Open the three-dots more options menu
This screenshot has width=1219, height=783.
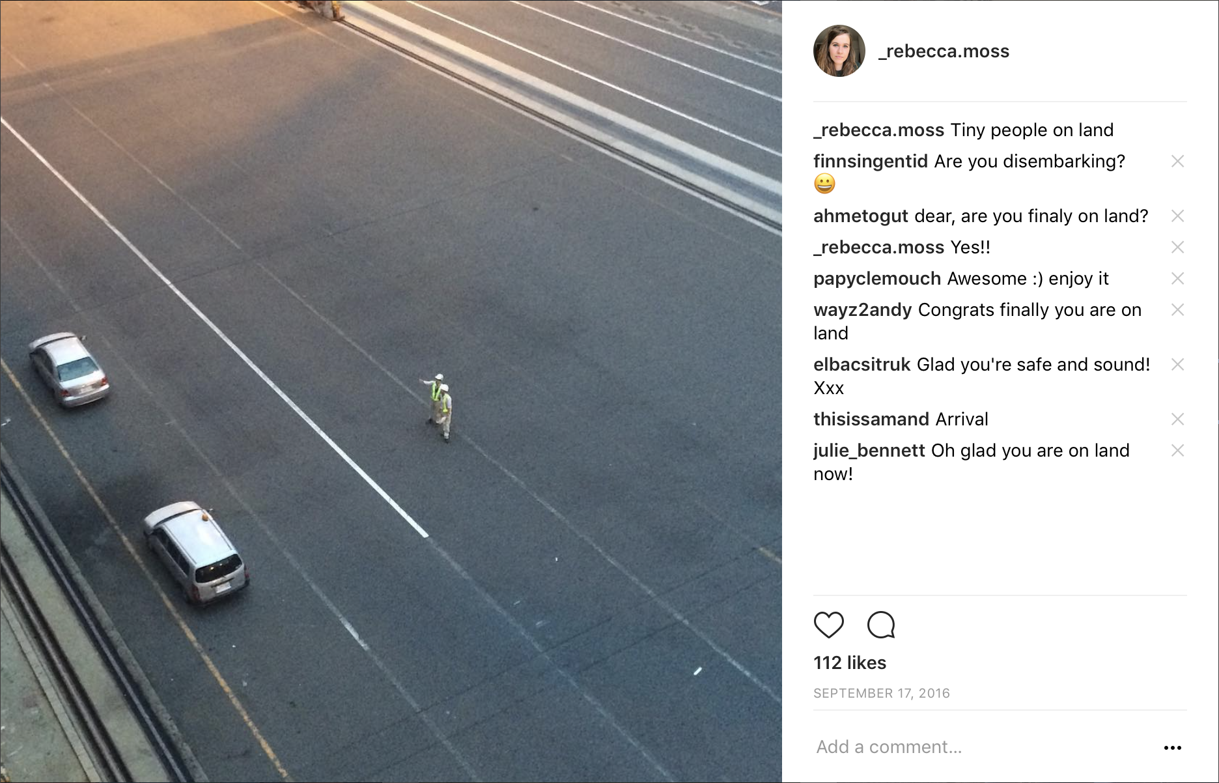pos(1172,748)
